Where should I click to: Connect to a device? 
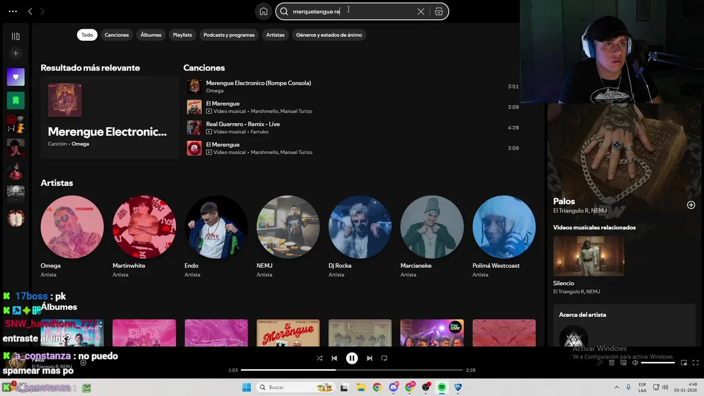click(x=623, y=363)
